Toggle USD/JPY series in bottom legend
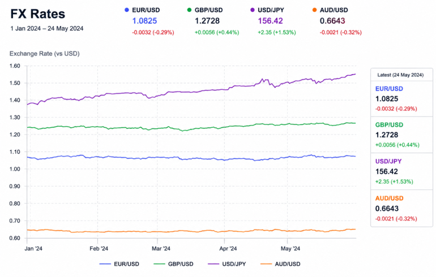This screenshot has height=277, width=436. point(227,264)
